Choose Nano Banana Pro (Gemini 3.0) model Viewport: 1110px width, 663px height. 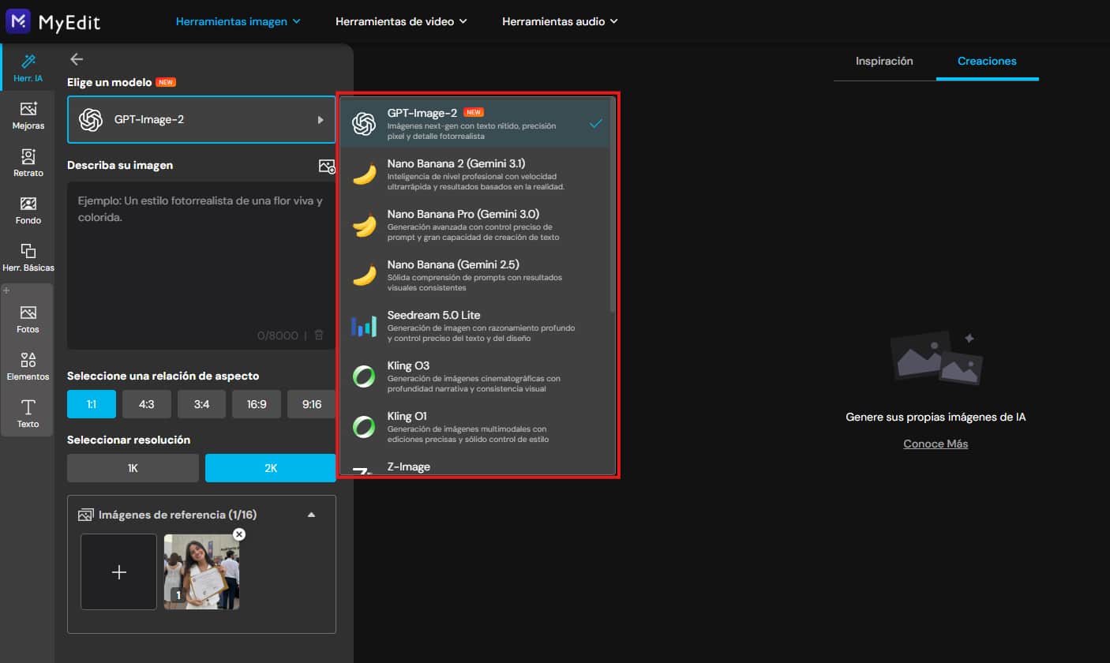[475, 225]
